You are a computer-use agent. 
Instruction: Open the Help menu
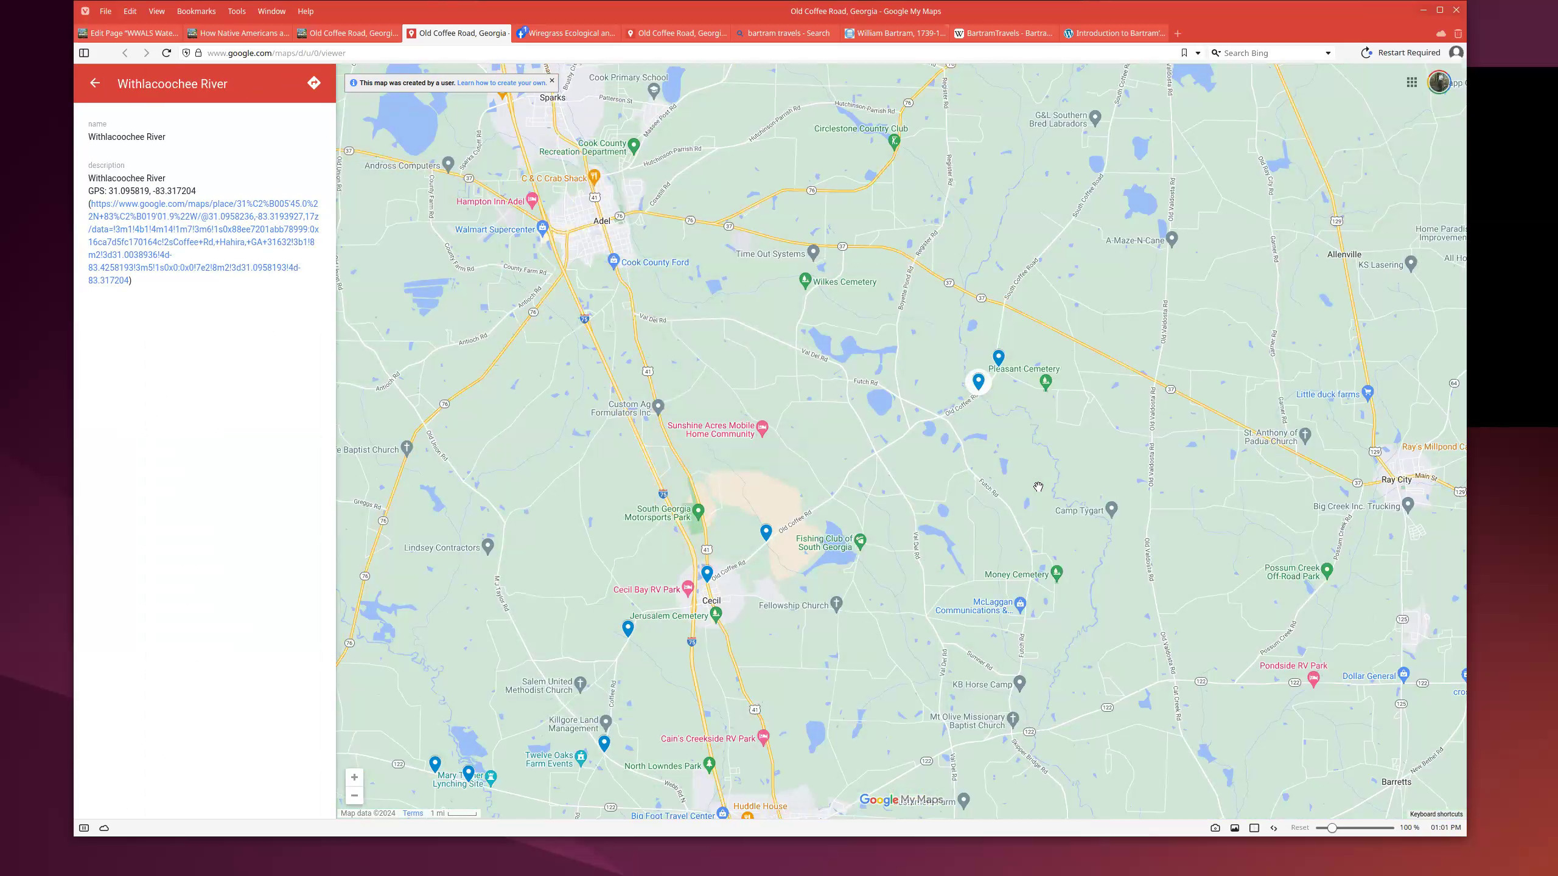306,11
